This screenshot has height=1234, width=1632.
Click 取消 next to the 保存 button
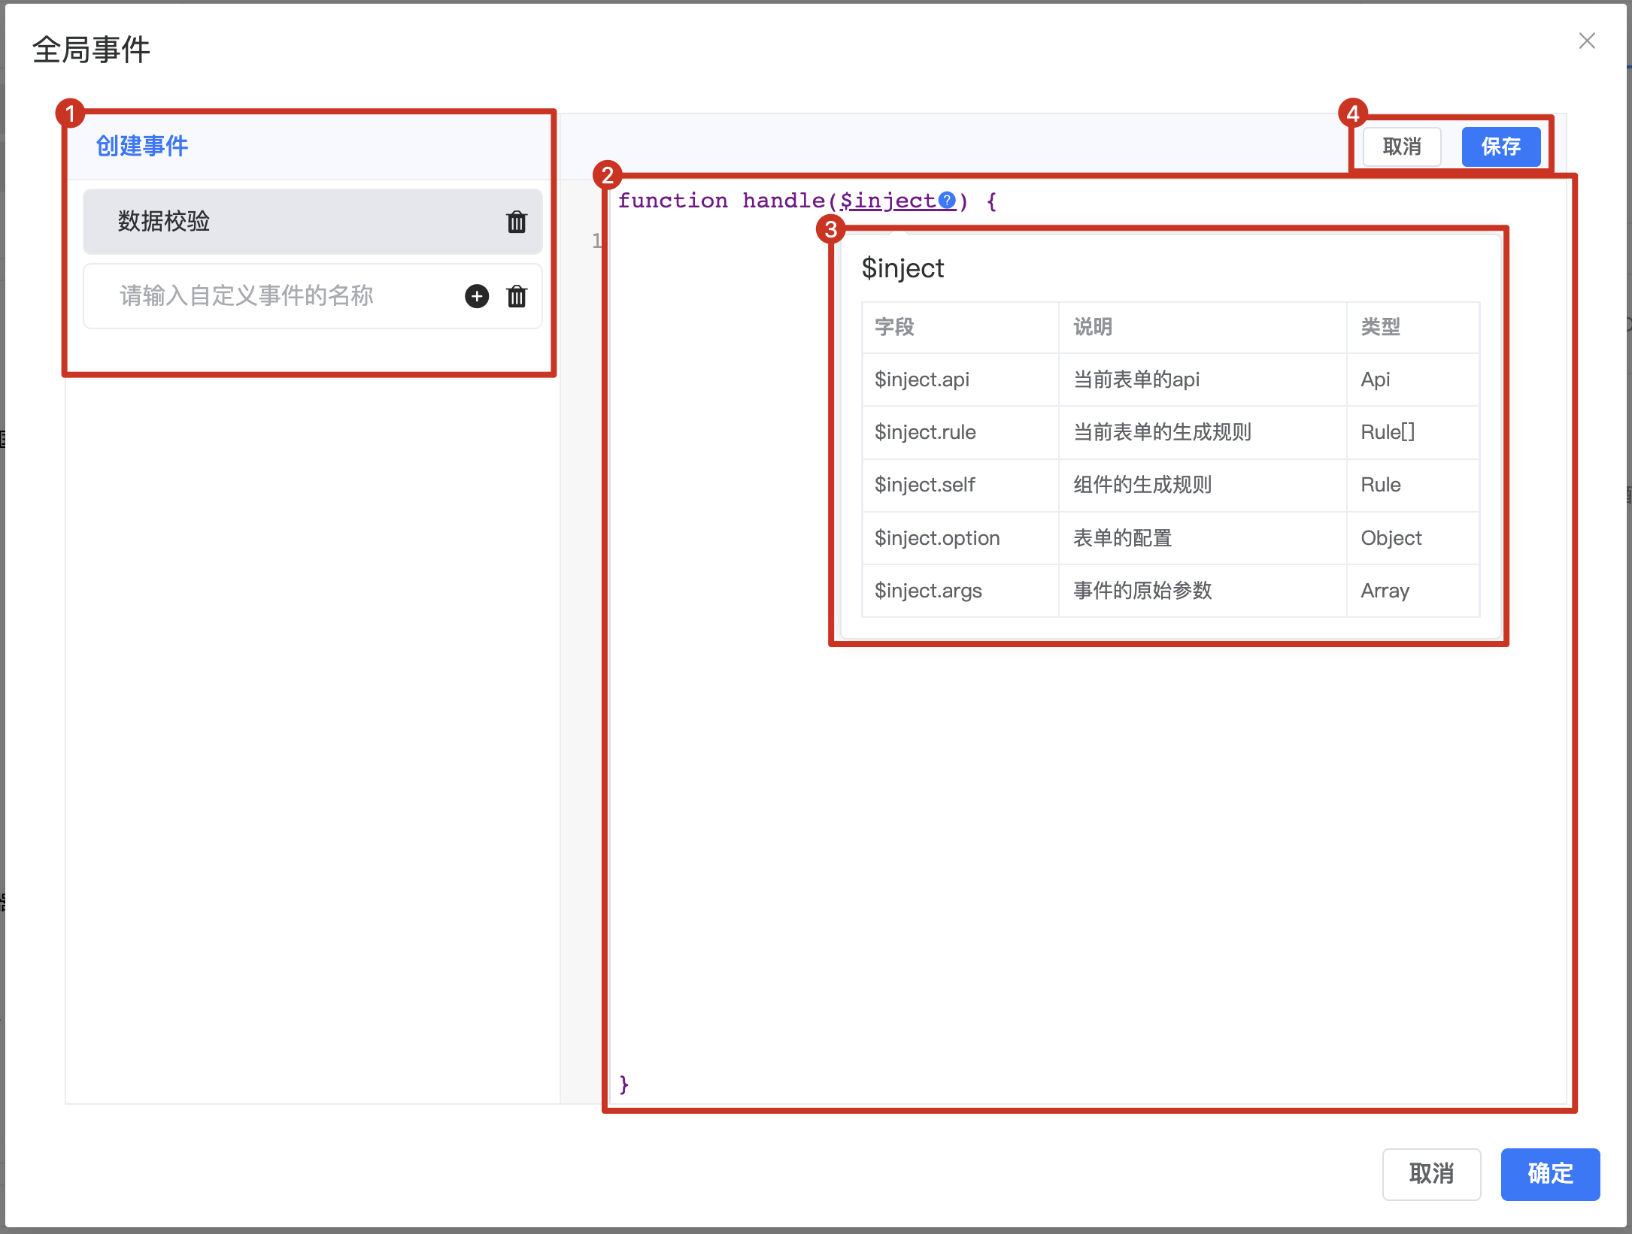1402,147
